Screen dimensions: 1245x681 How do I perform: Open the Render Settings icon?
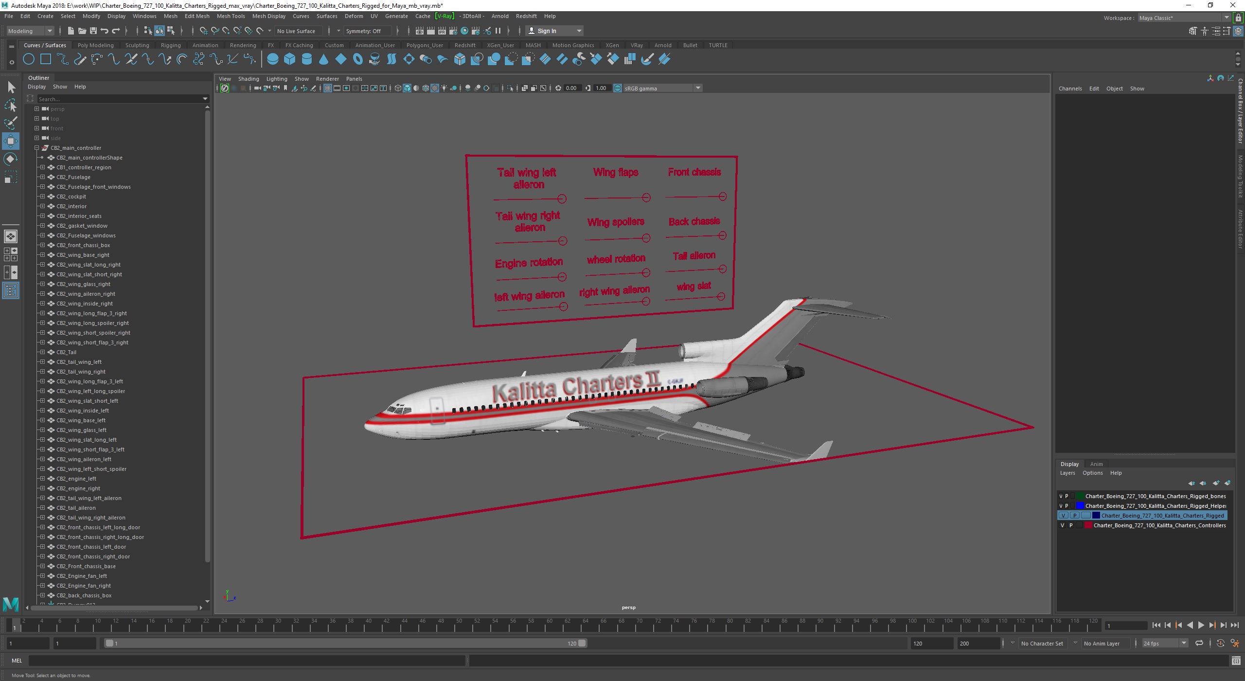pyautogui.click(x=453, y=31)
